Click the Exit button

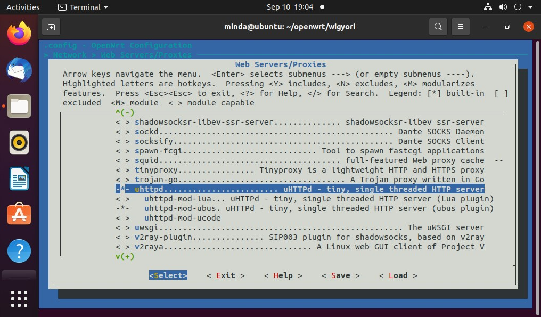coord(226,275)
